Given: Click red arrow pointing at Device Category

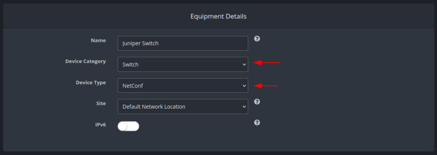Looking at the screenshot, I should coord(267,63).
